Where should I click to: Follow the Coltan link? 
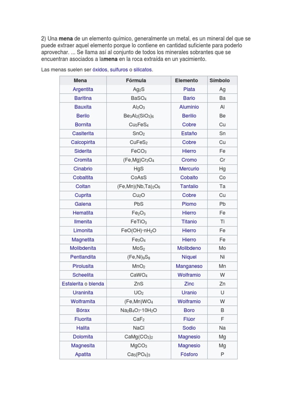pyautogui.click(x=83, y=186)
